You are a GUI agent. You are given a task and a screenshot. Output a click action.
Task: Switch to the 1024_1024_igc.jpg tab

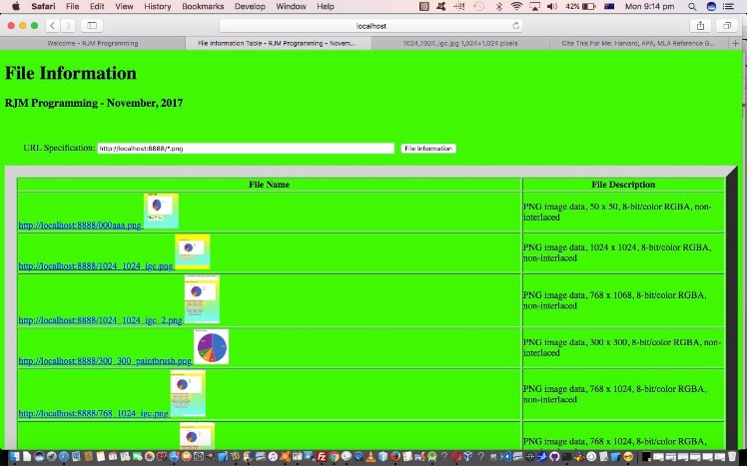click(460, 44)
